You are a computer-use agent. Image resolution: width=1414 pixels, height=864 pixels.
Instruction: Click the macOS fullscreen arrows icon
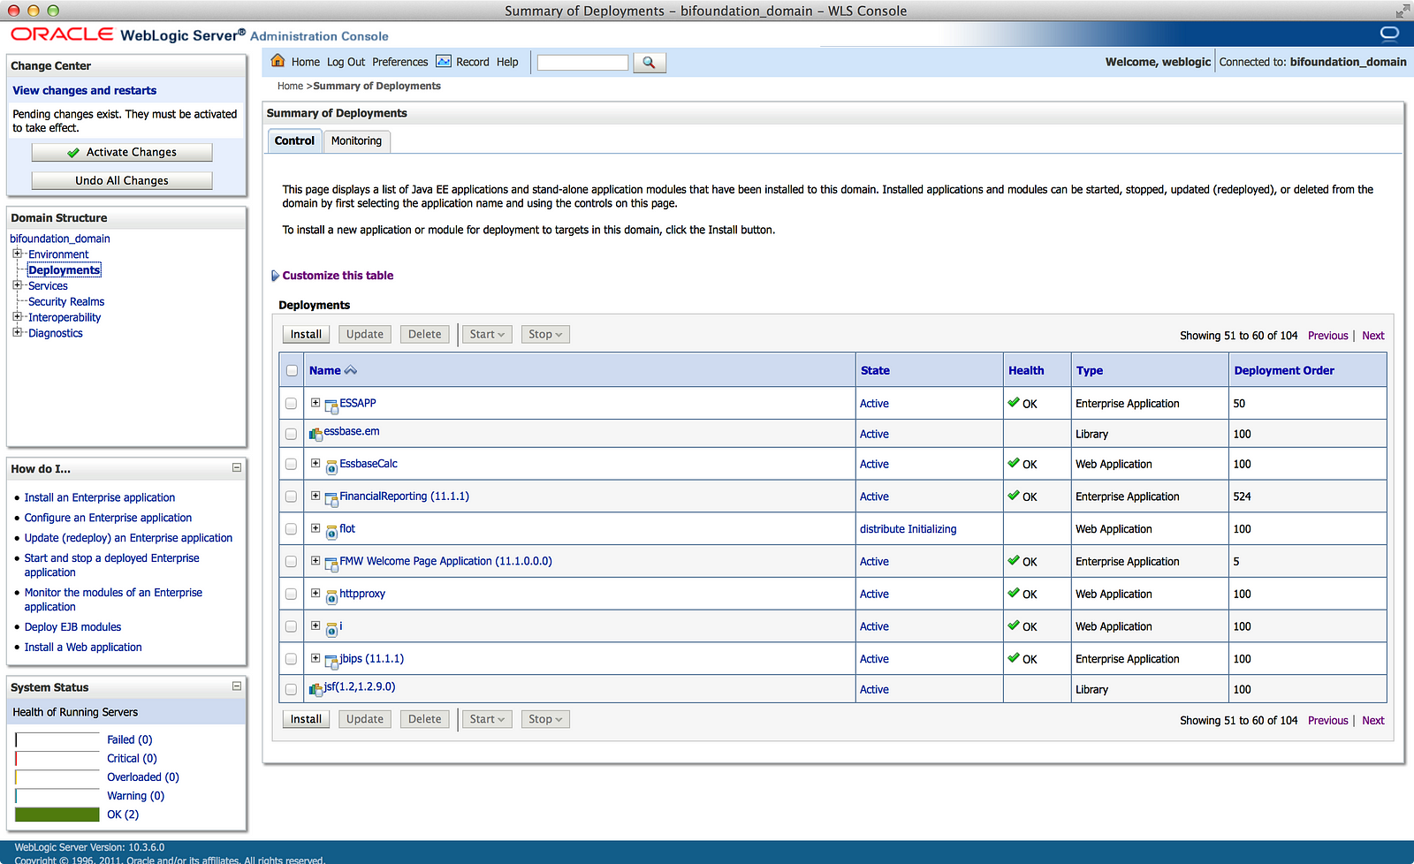click(1403, 11)
